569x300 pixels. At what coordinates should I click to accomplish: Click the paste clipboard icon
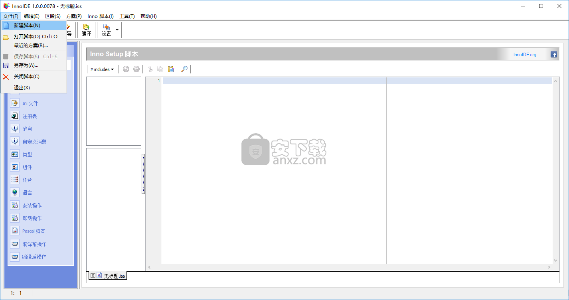[x=171, y=69]
